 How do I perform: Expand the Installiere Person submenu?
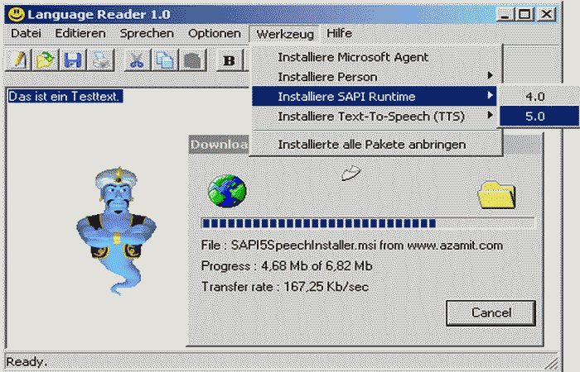374,77
